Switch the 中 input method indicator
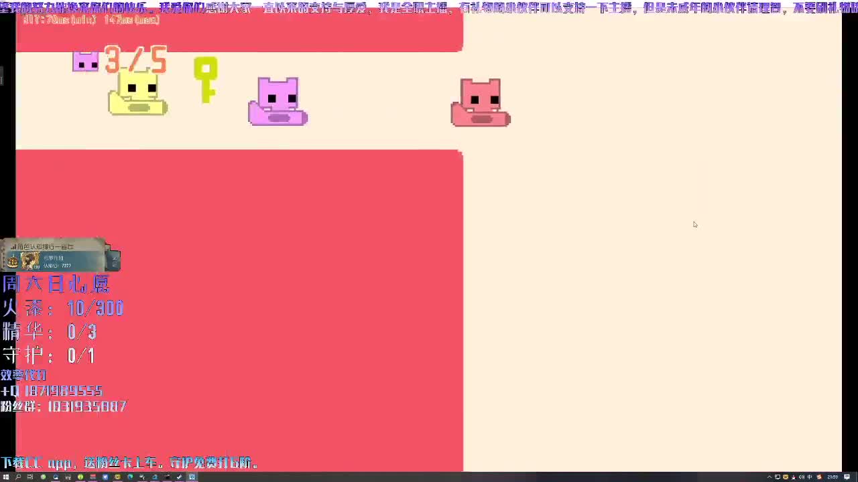The width and height of the screenshot is (858, 482). (810, 477)
